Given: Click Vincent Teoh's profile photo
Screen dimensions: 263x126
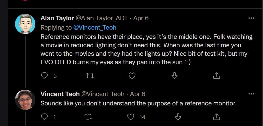Looking at the screenshot, I should coord(25,100).
